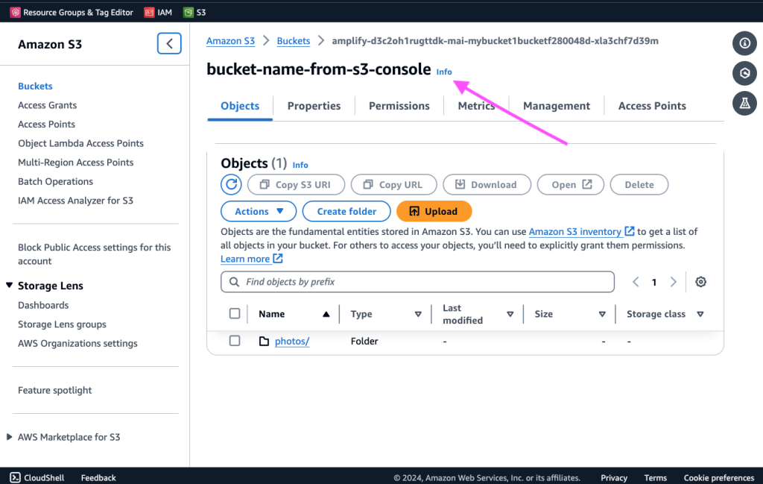The height and width of the screenshot is (484, 763).
Task: Switch to the Properties tab
Action: pos(314,106)
